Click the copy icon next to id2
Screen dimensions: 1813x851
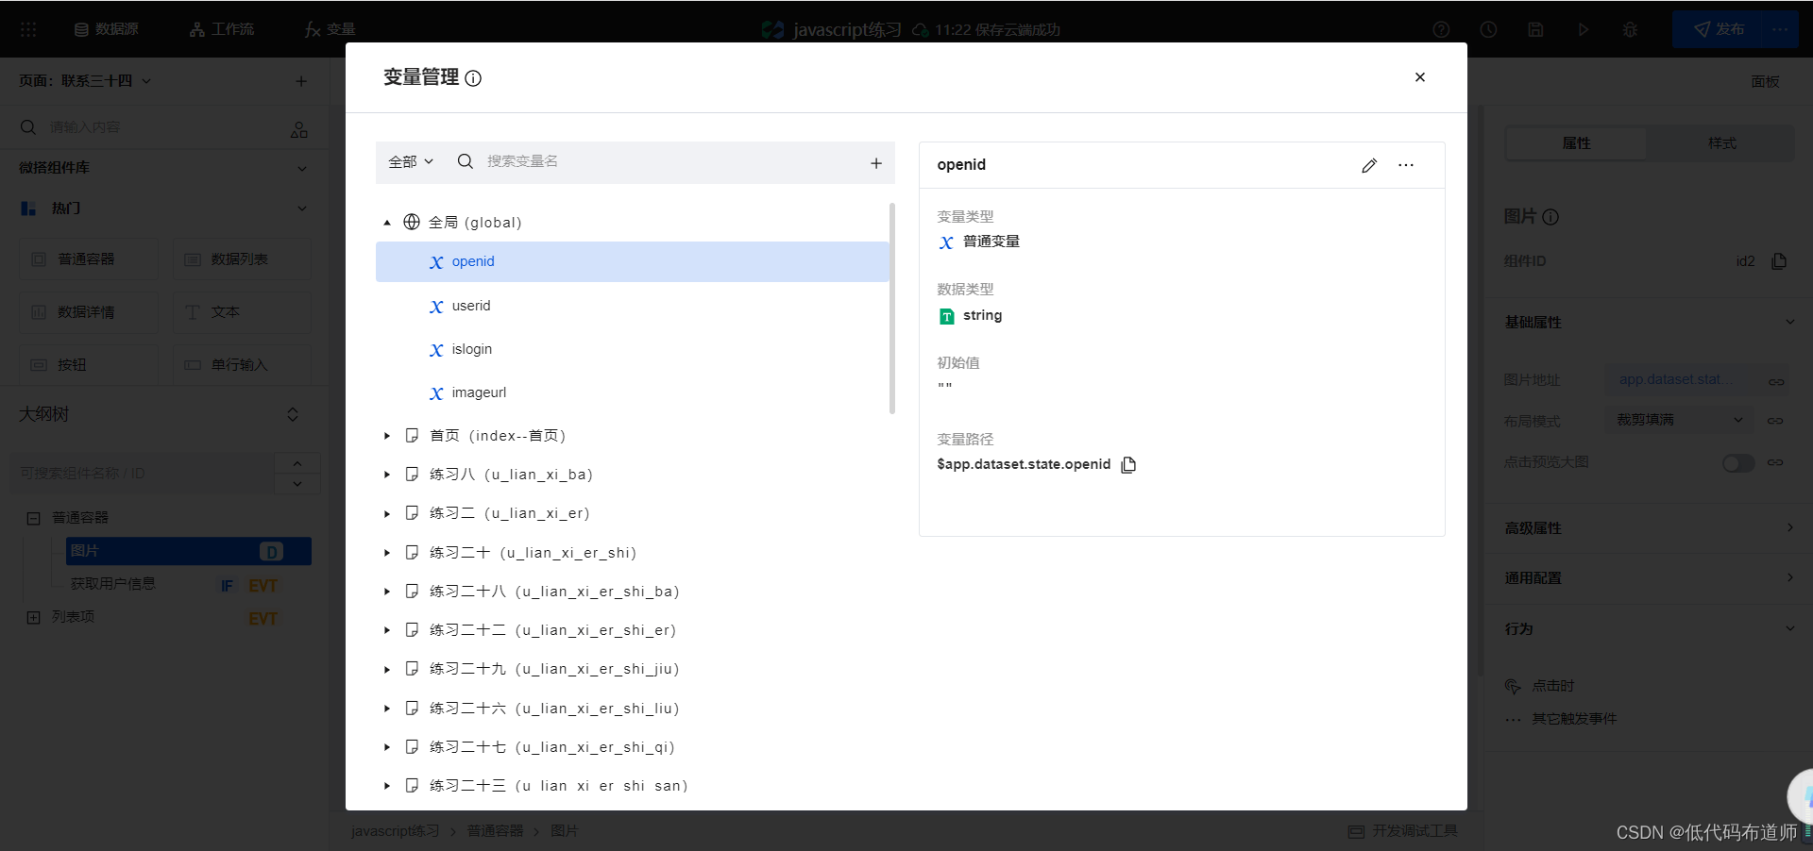pyautogui.click(x=1779, y=261)
